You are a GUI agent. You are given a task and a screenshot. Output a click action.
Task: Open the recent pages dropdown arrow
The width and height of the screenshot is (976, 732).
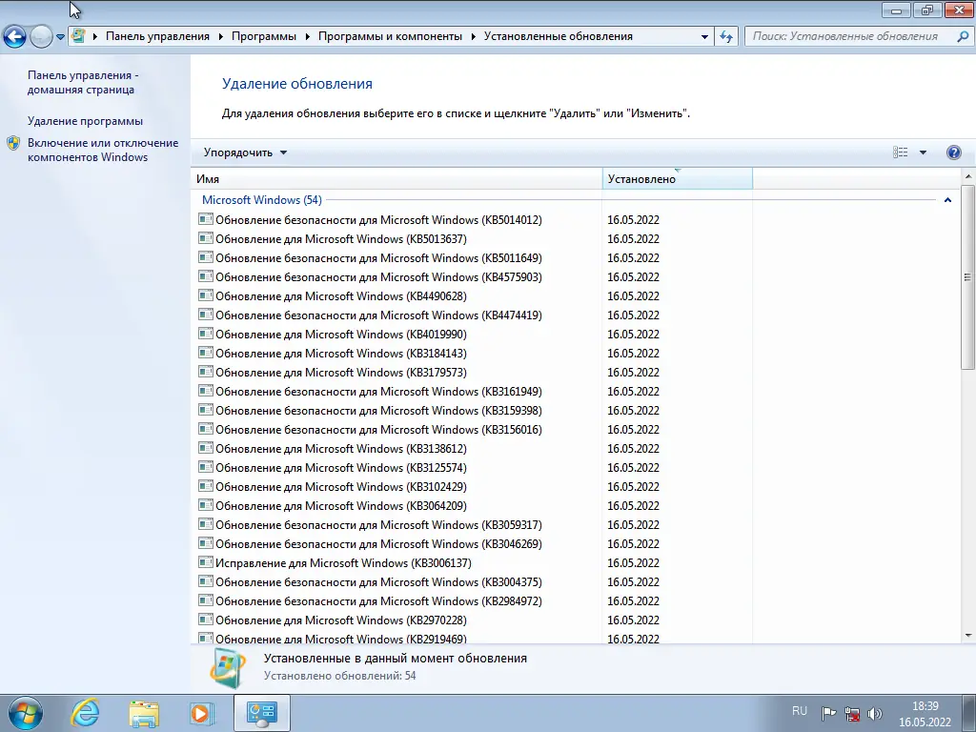(x=60, y=37)
